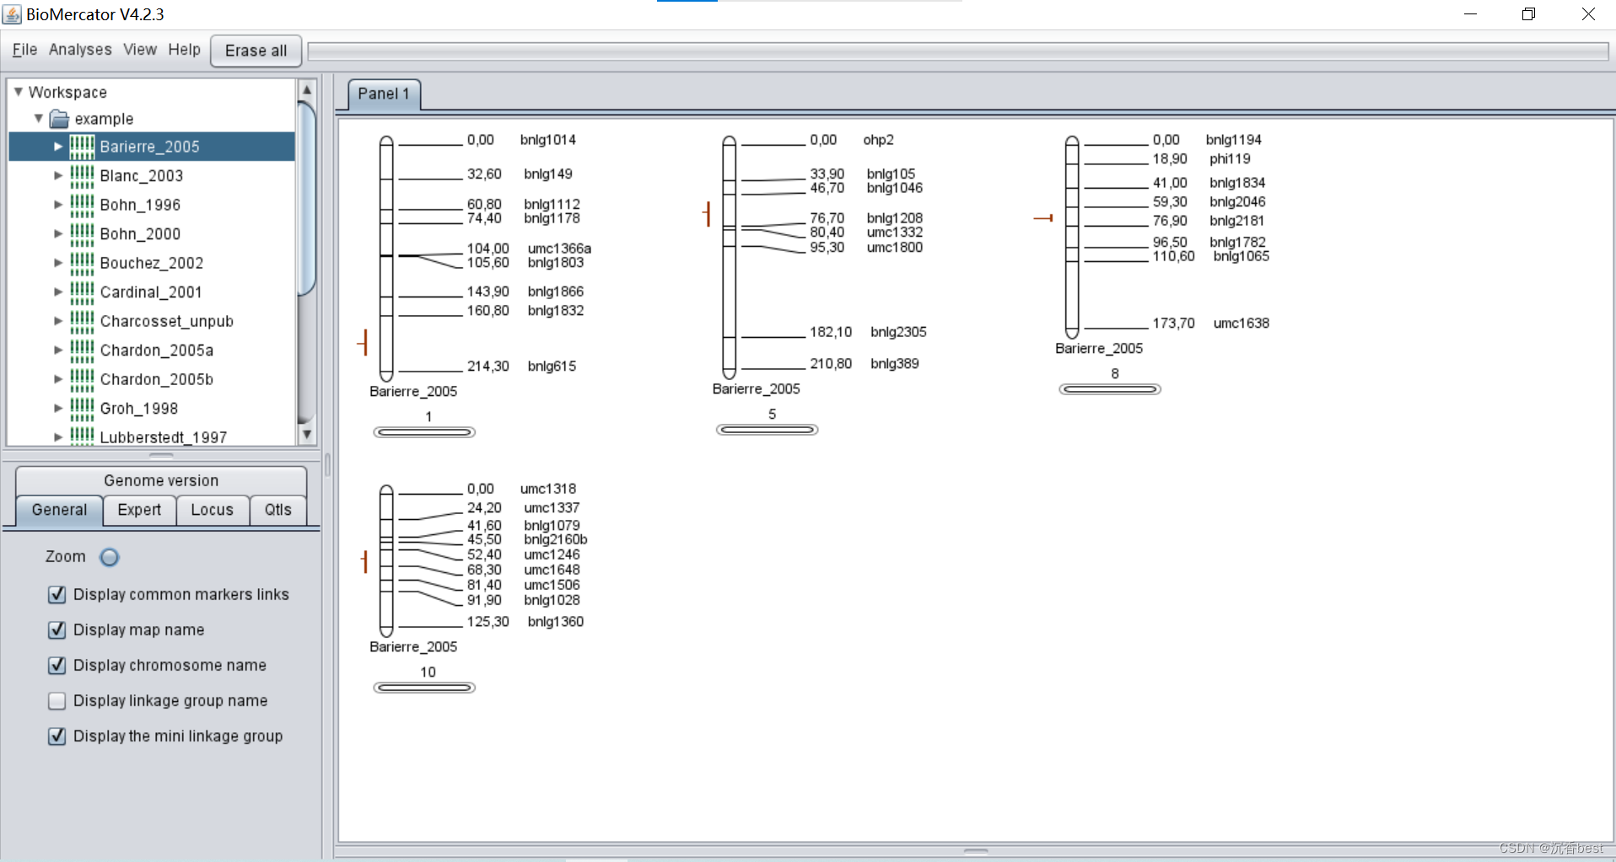
Task: Adjust the Zoom control
Action: coord(109,557)
